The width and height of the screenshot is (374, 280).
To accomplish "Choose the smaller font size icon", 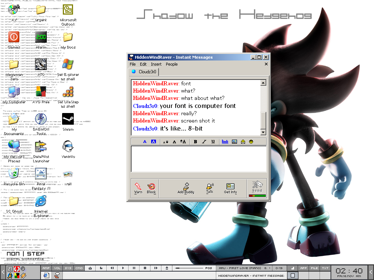I will tap(165, 142).
